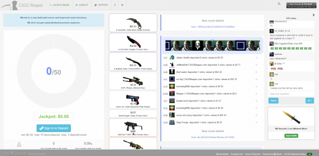Open the Facebook page icon
Viewport: 319px width, 156px height.
[x=115, y=5]
